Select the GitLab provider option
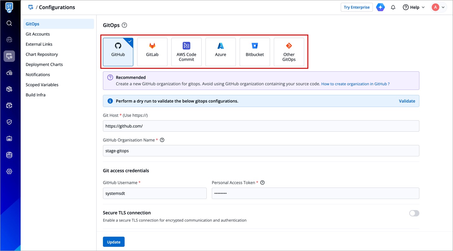 point(152,52)
